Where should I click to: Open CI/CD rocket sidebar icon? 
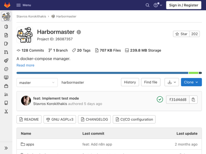6,61
